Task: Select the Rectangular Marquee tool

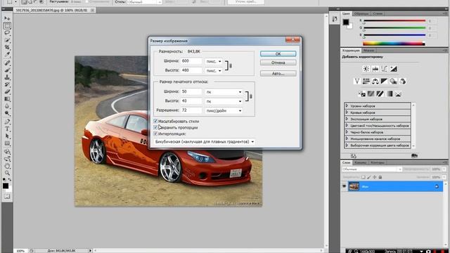Action: [x=7, y=25]
